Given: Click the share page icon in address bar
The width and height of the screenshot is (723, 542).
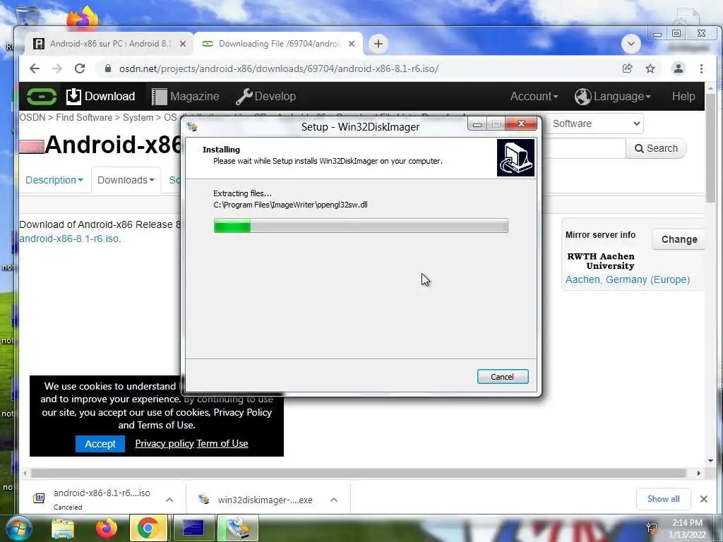Looking at the screenshot, I should [x=627, y=68].
